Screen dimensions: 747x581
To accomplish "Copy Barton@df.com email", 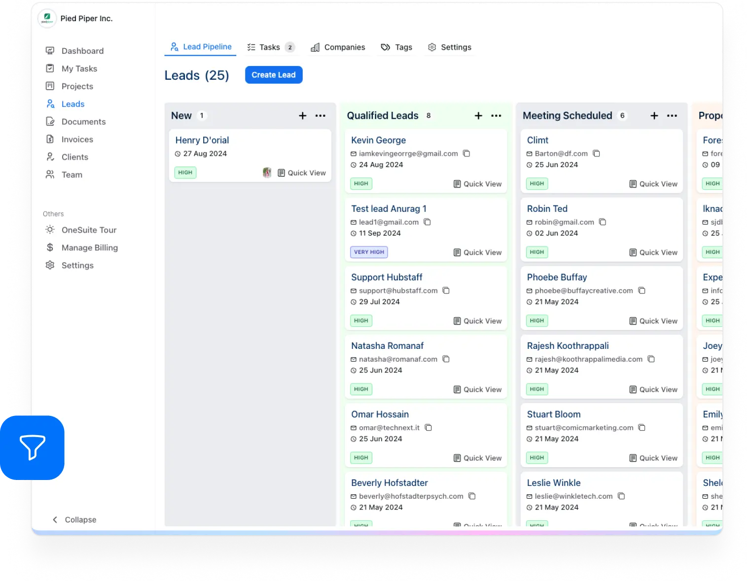I will click(596, 153).
